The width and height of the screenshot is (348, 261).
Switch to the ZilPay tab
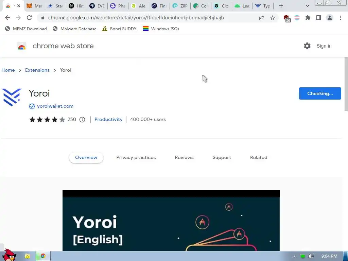pos(180,6)
